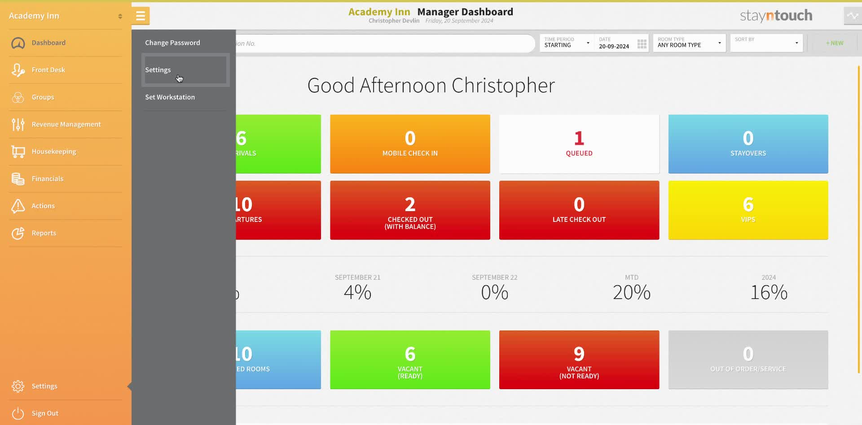Screen dimensions: 862x425
Task: Open the Vacant (Not Ready) tile
Action: coord(579,360)
